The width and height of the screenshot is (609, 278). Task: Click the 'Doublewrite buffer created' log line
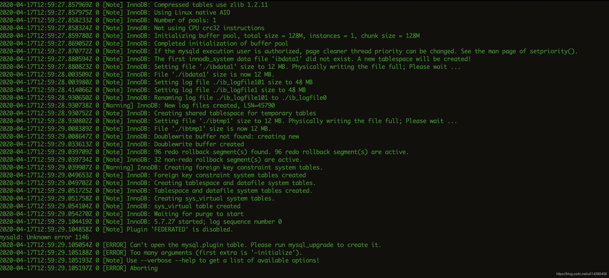[x=199, y=144]
